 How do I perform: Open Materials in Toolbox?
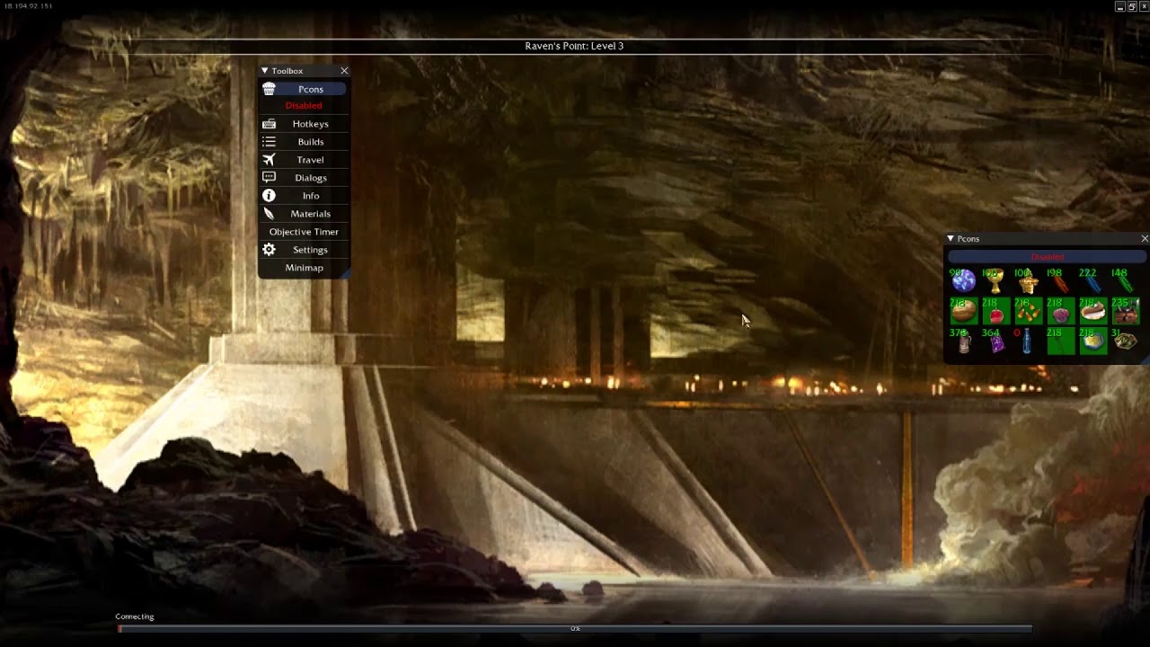pyautogui.click(x=304, y=214)
